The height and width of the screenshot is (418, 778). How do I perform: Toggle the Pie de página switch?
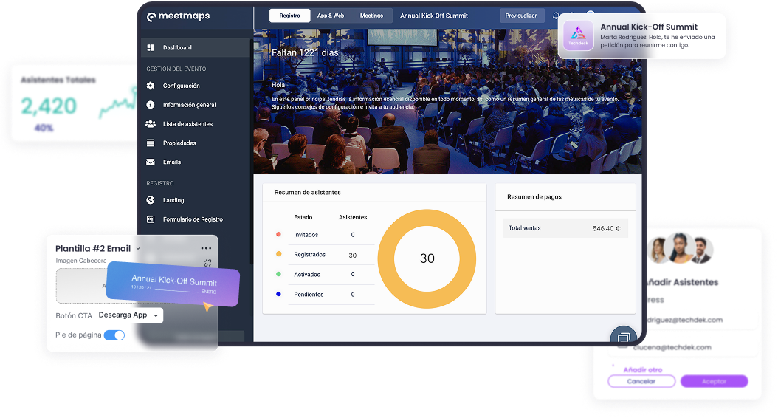(x=114, y=335)
